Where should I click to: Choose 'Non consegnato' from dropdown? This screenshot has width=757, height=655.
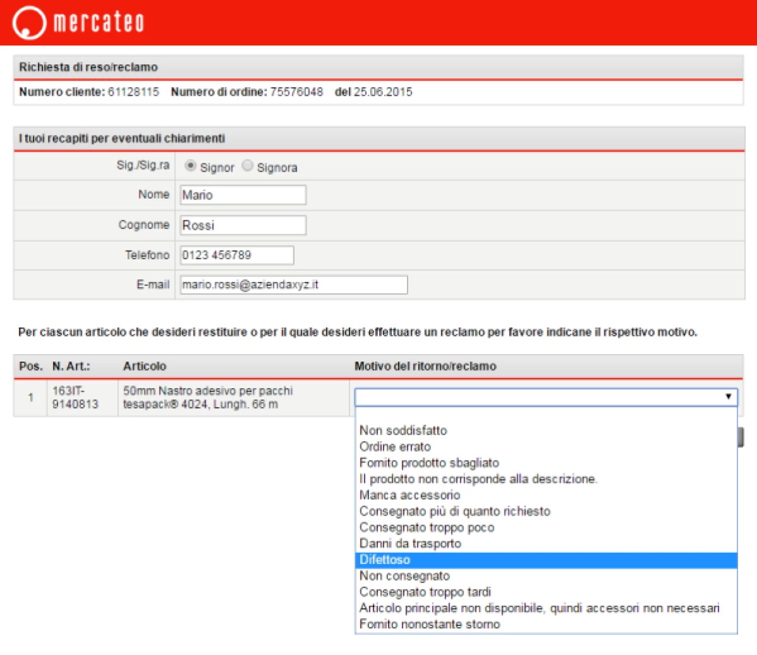(x=404, y=575)
